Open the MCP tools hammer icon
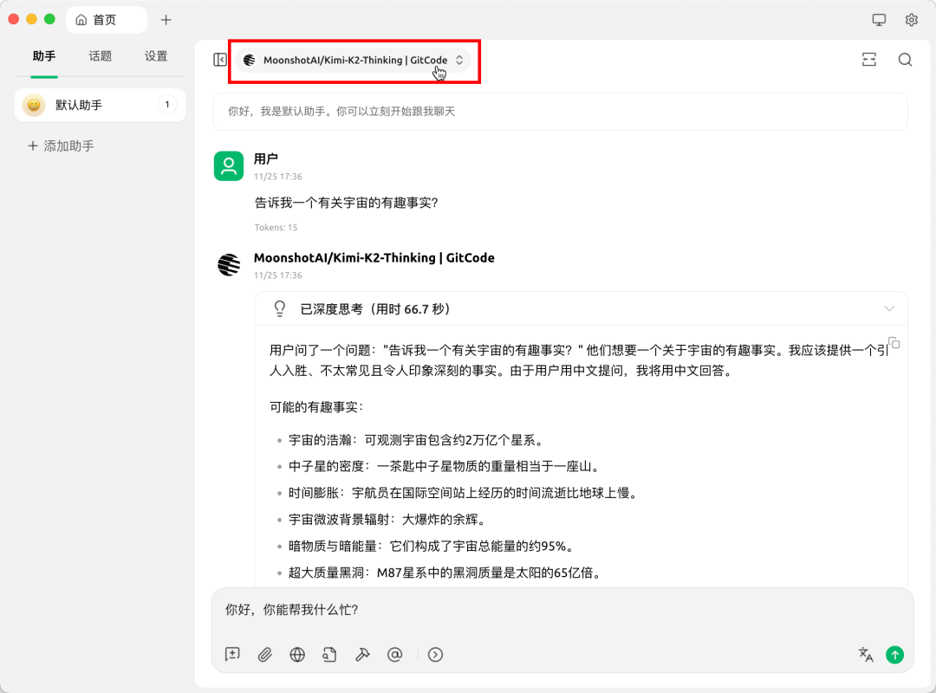Screen dimensions: 936x693 click(362, 654)
